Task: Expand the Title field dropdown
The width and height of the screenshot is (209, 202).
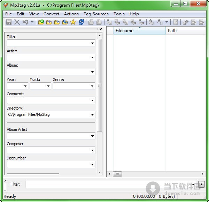Action: pos(92,43)
